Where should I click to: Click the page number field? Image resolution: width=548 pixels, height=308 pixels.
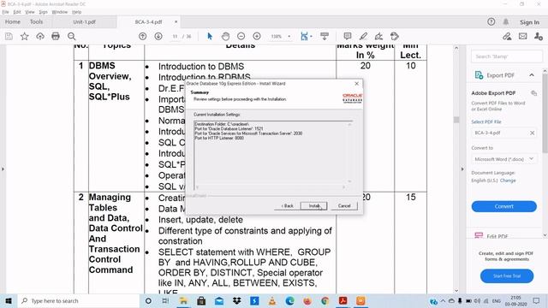pos(175,36)
